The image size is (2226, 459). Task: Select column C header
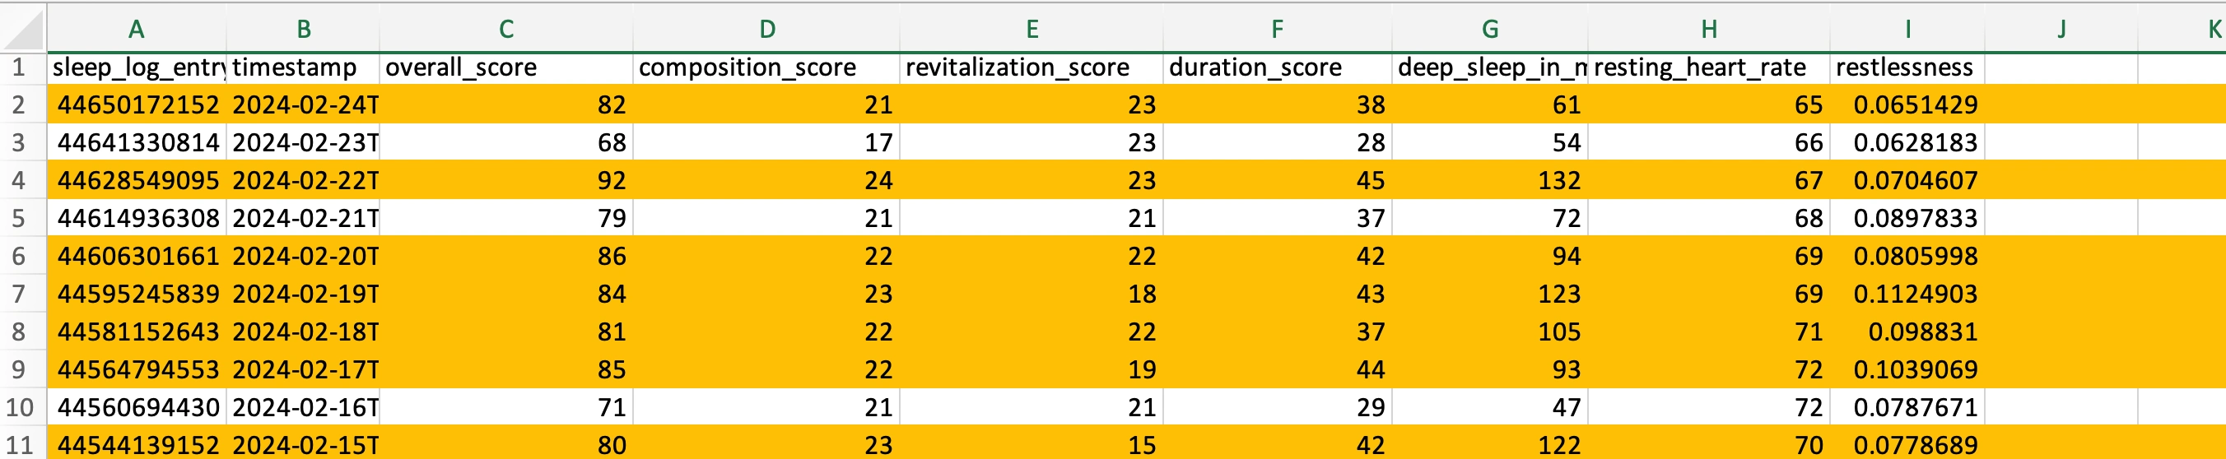pyautogui.click(x=506, y=30)
